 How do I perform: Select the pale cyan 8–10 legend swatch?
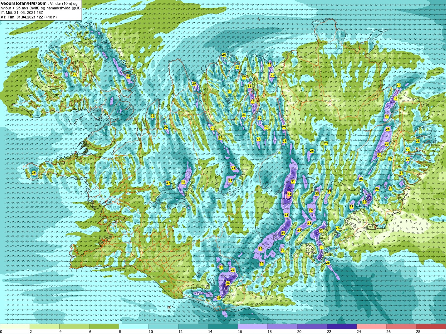[x=134, y=327]
